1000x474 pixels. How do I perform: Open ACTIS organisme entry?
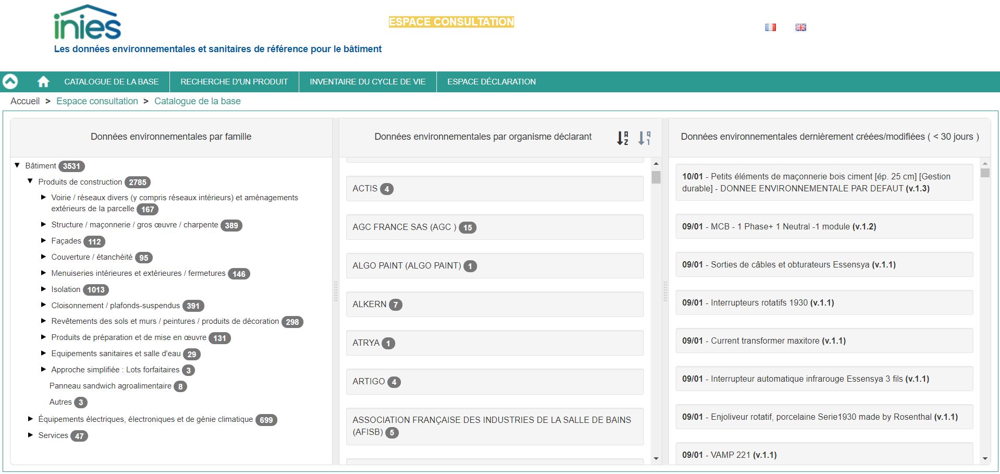495,188
